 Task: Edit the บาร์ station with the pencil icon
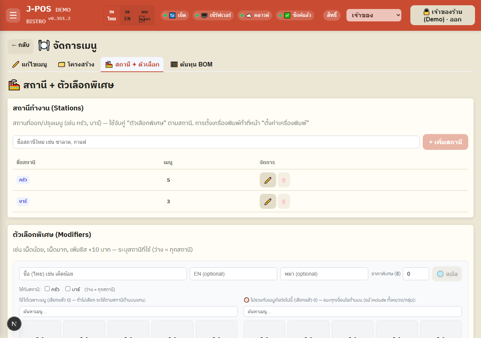(x=268, y=201)
